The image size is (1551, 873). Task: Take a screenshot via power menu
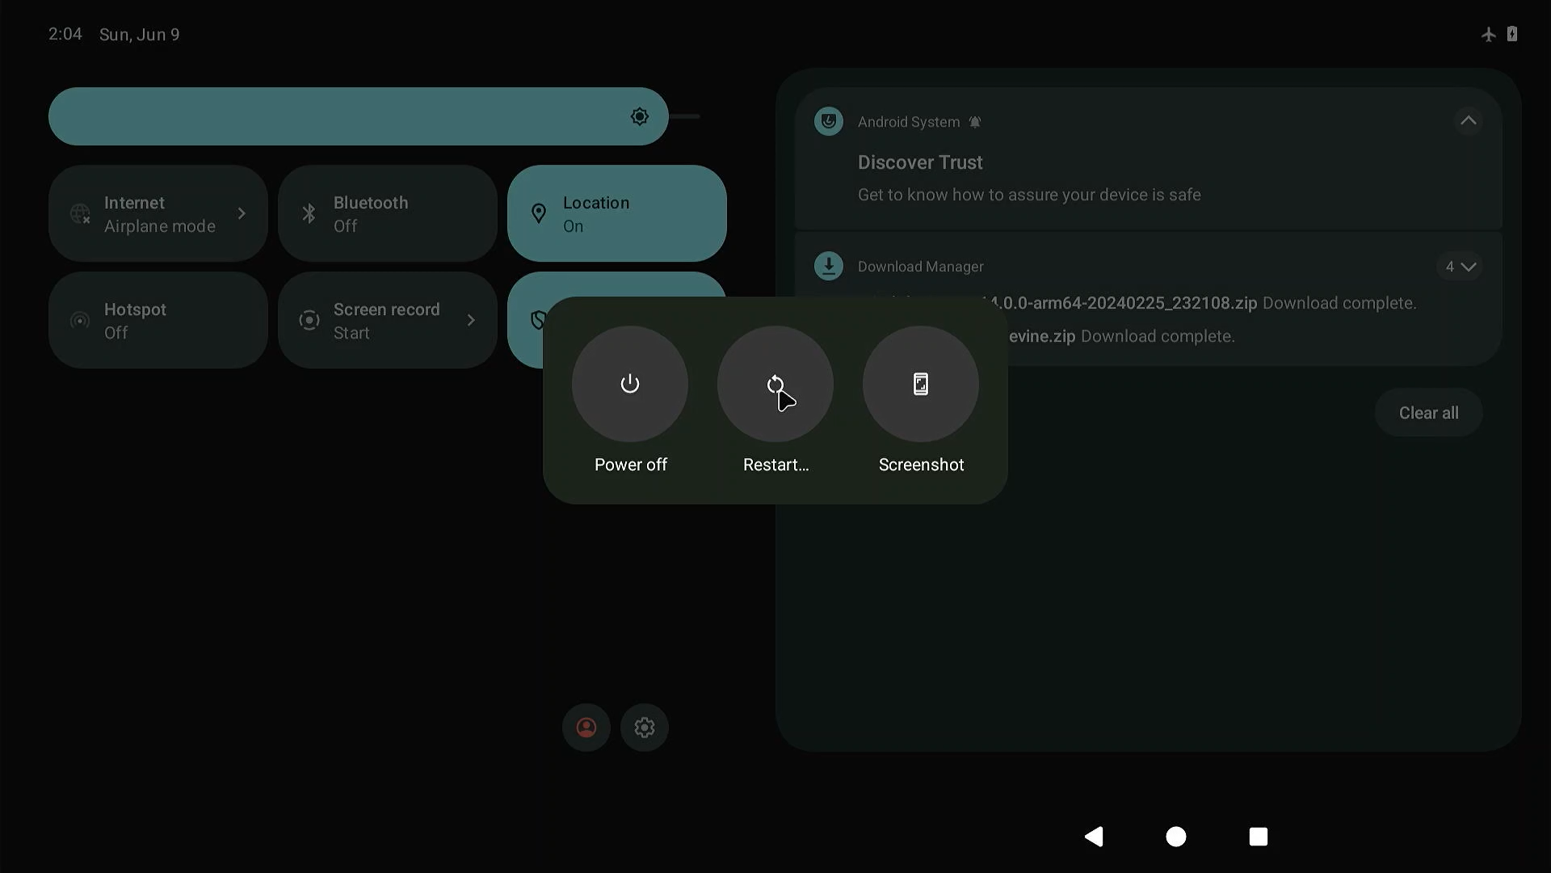[920, 384]
